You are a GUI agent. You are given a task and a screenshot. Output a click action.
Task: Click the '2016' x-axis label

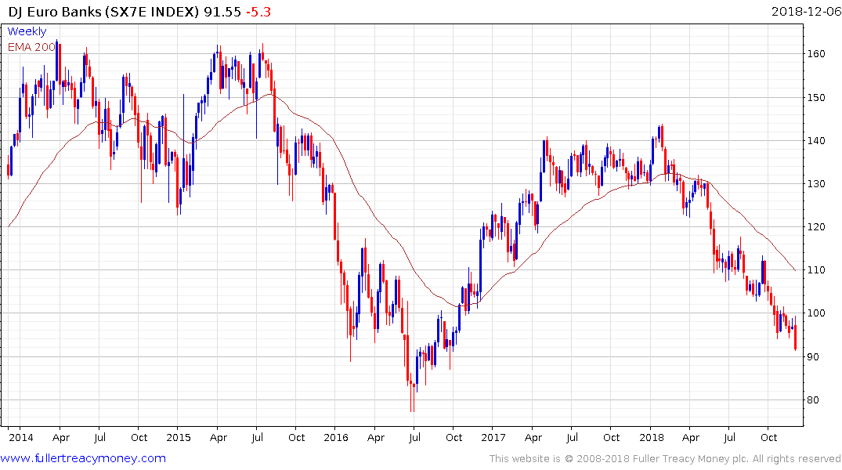point(335,437)
